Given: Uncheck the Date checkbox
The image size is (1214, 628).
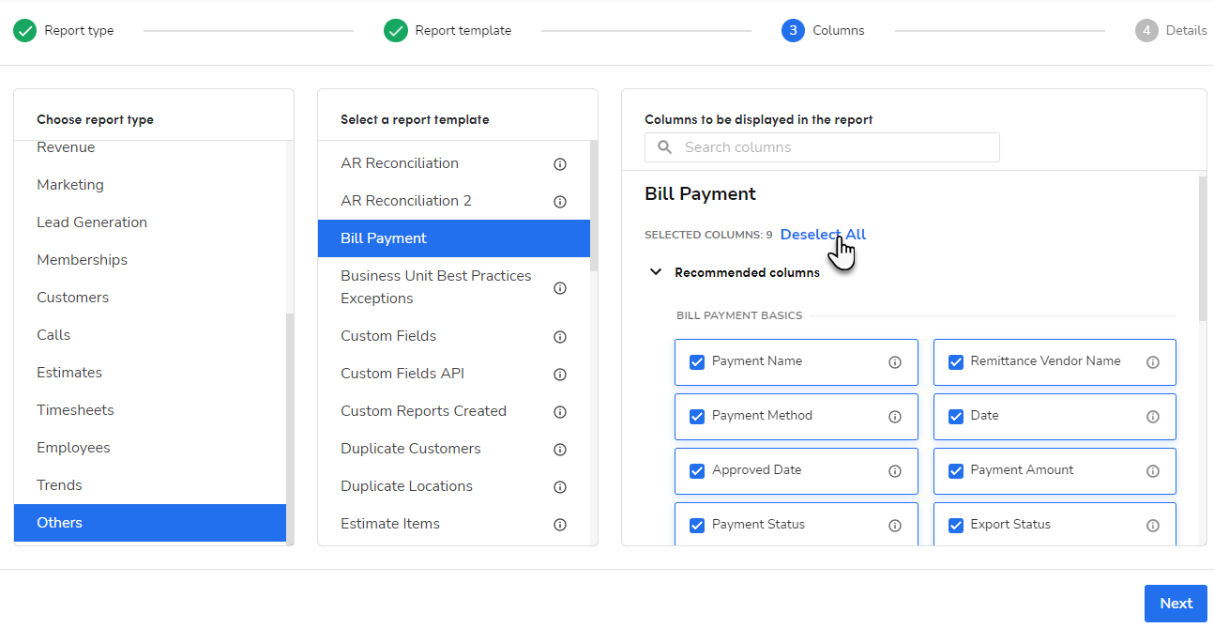Looking at the screenshot, I should (956, 417).
